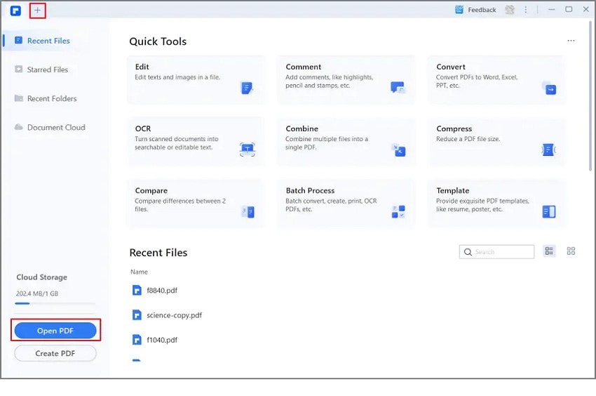Image resolution: width=596 pixels, height=396 pixels.
Task: Open the user account avatar icon
Action: [x=509, y=10]
